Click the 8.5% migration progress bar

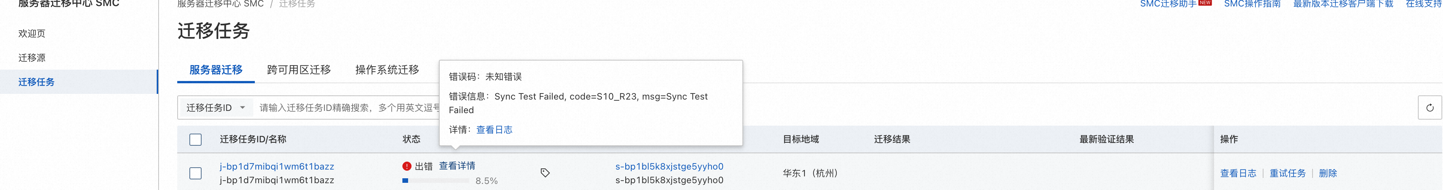coord(436,181)
